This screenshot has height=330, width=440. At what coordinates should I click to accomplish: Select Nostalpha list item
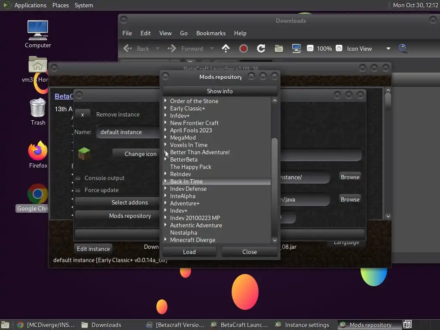183,232
